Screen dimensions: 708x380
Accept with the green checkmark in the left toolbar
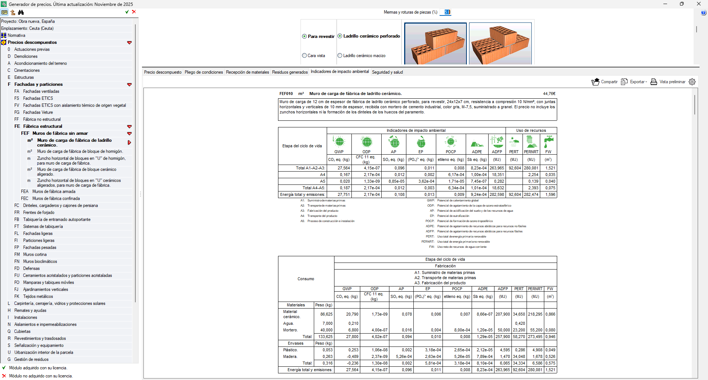(x=127, y=12)
